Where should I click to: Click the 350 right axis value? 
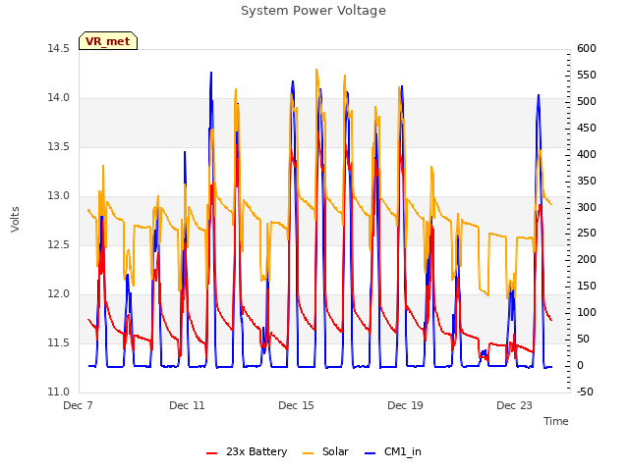[x=587, y=181]
